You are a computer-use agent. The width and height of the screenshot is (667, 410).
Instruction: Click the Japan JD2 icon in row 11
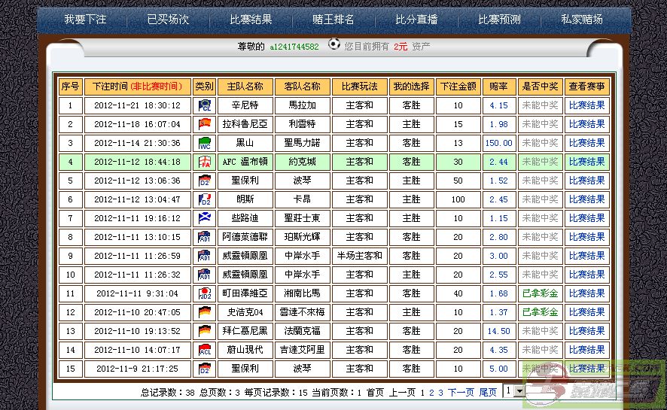(204, 293)
